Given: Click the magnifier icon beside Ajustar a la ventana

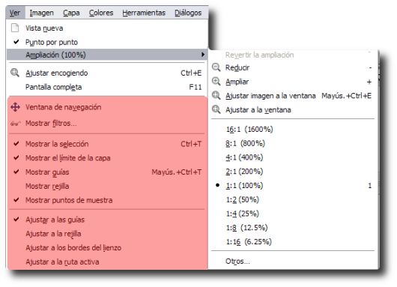Looking at the screenshot, I should point(216,109).
